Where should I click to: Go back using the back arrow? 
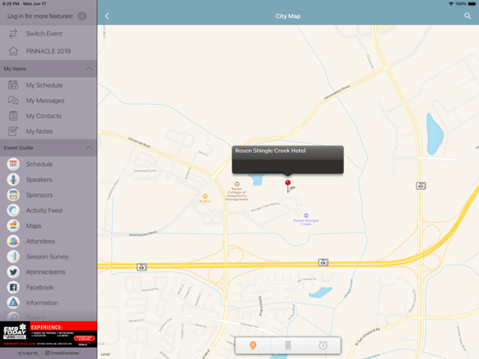click(107, 16)
